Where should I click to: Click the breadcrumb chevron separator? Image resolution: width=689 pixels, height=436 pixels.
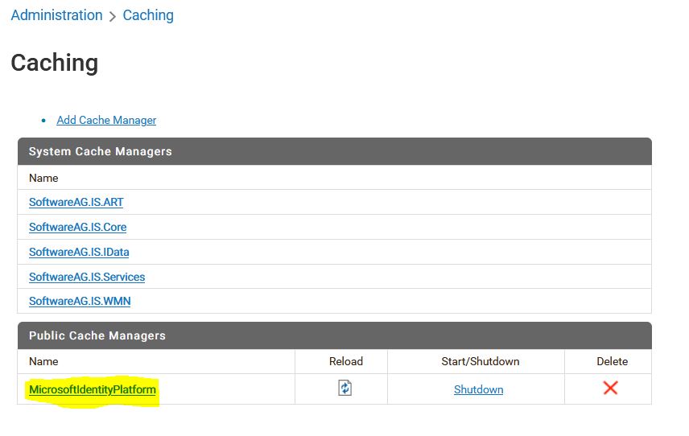point(113,16)
